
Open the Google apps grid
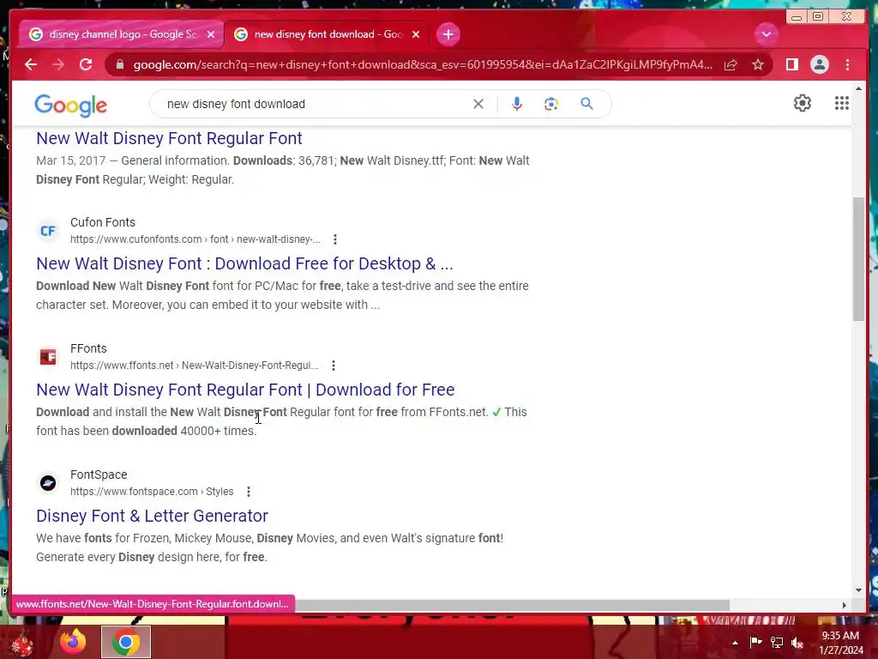pos(842,103)
